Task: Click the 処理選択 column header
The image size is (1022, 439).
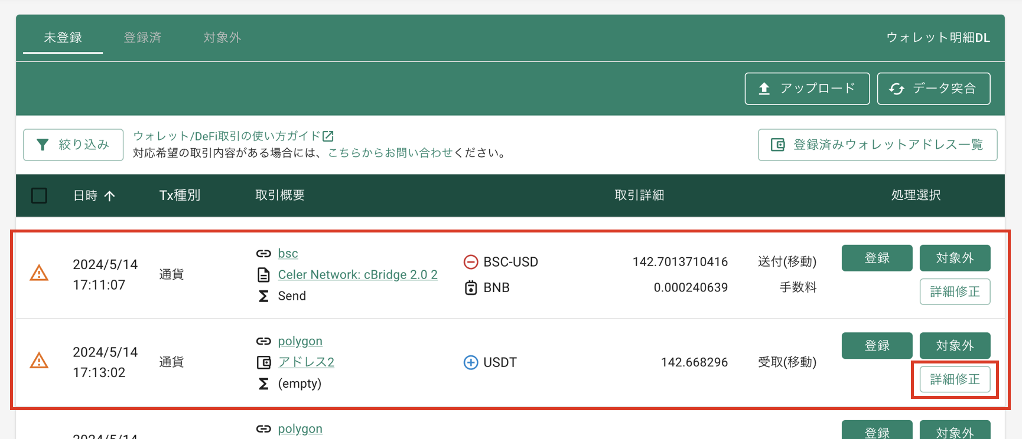Action: point(916,195)
